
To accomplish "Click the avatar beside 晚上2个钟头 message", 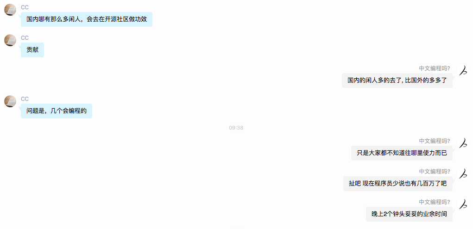I will click(463, 204).
